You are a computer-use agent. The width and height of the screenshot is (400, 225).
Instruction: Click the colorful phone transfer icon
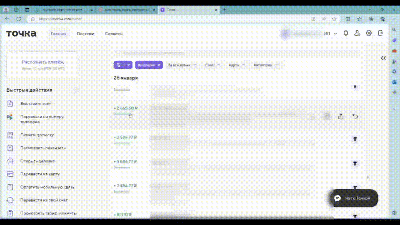(x=10, y=117)
